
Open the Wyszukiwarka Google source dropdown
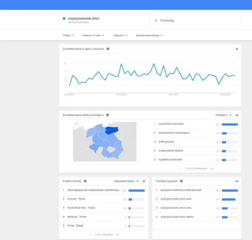tap(149, 35)
